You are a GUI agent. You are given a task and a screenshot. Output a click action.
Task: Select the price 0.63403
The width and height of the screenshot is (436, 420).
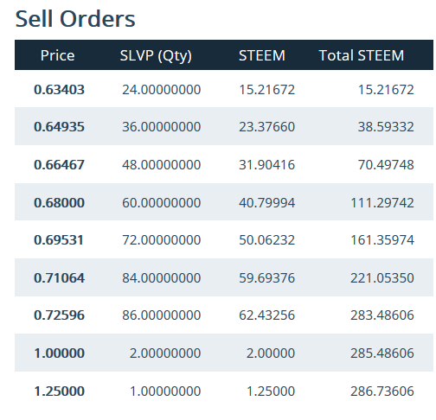coord(59,90)
